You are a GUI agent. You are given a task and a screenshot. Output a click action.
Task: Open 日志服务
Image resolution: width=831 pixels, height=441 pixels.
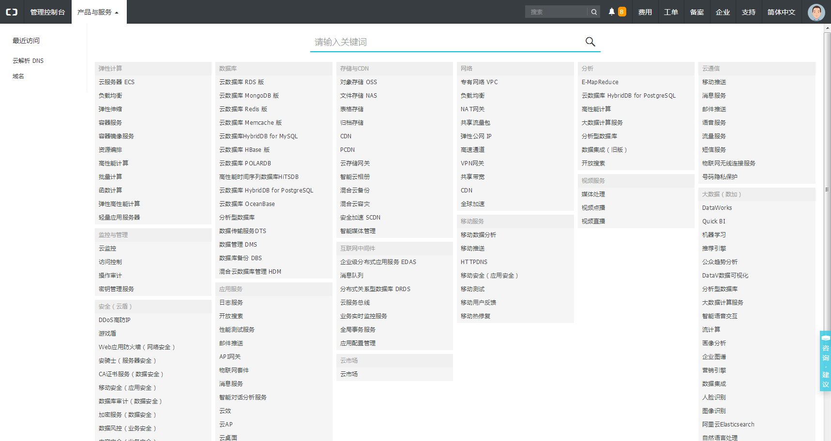point(231,303)
